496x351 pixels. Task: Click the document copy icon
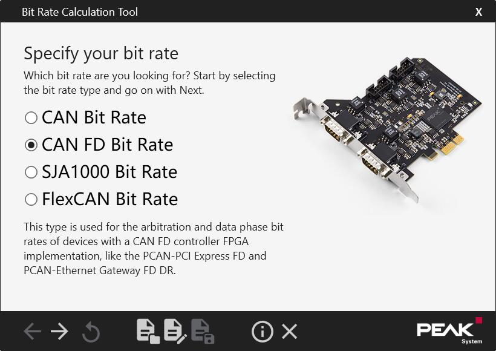point(148,332)
